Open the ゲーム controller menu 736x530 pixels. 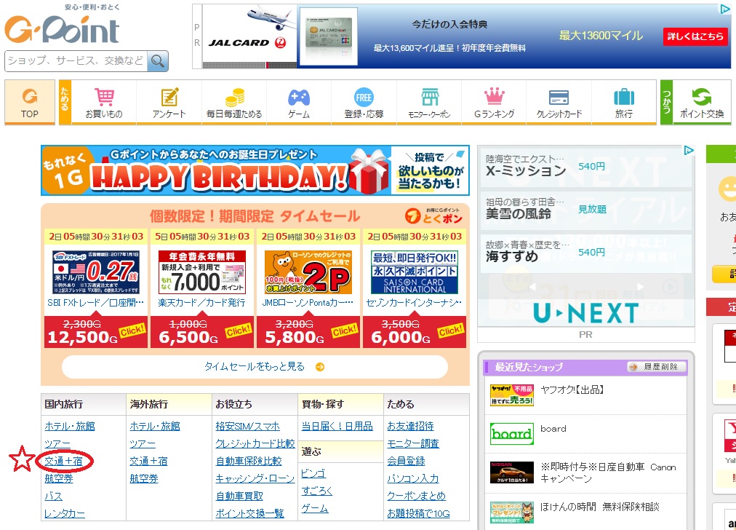(299, 103)
